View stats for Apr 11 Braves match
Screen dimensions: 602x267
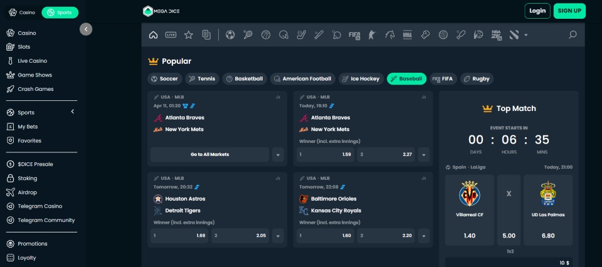(278, 97)
